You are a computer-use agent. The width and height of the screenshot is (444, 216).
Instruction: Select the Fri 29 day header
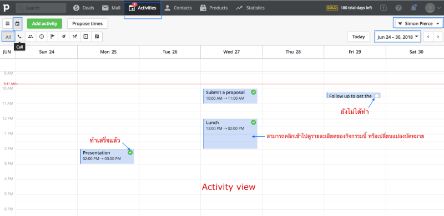point(355,52)
